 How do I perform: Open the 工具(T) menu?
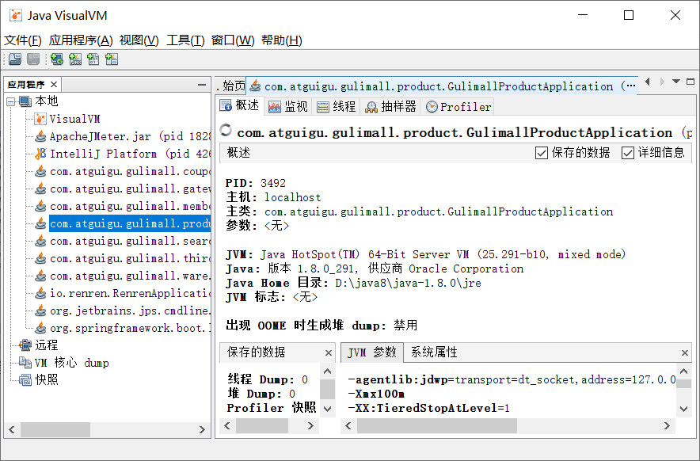[x=185, y=40]
